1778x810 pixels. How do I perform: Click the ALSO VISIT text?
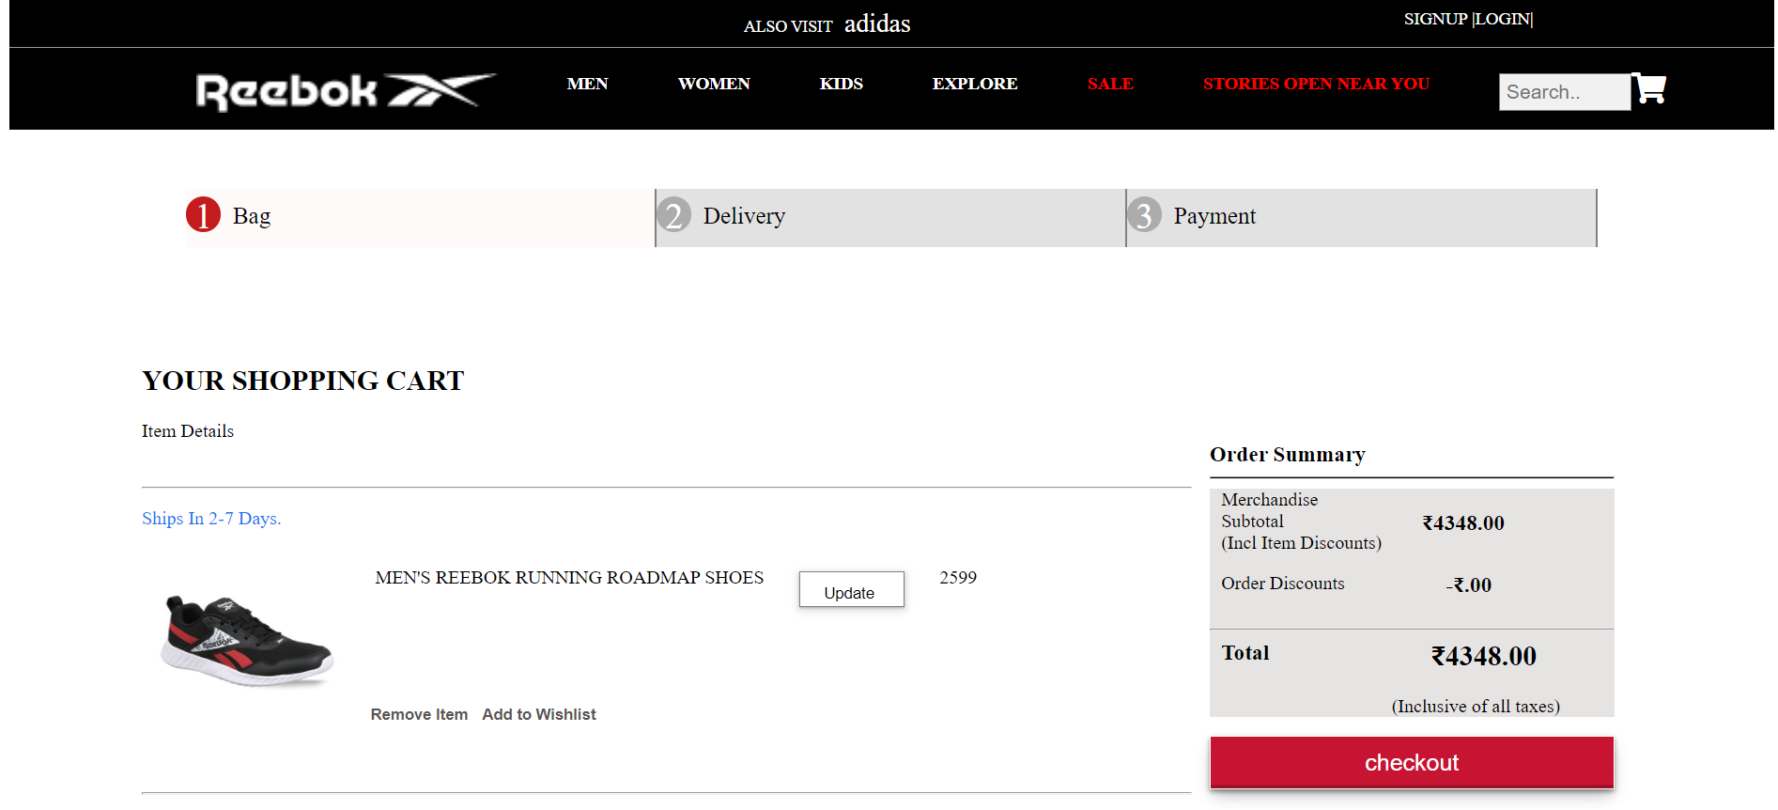[788, 26]
